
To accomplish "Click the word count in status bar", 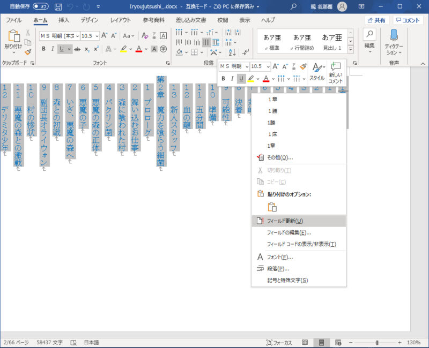I will pyautogui.click(x=49, y=343).
